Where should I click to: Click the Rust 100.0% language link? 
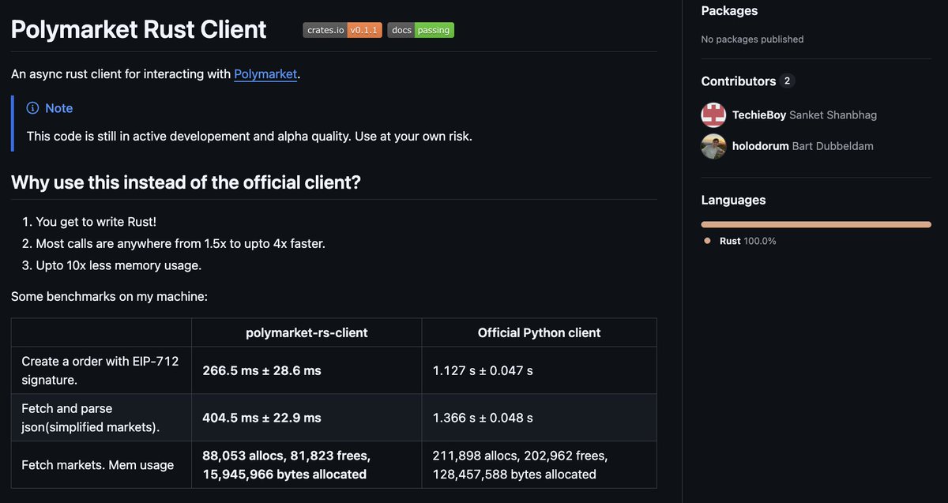click(747, 241)
